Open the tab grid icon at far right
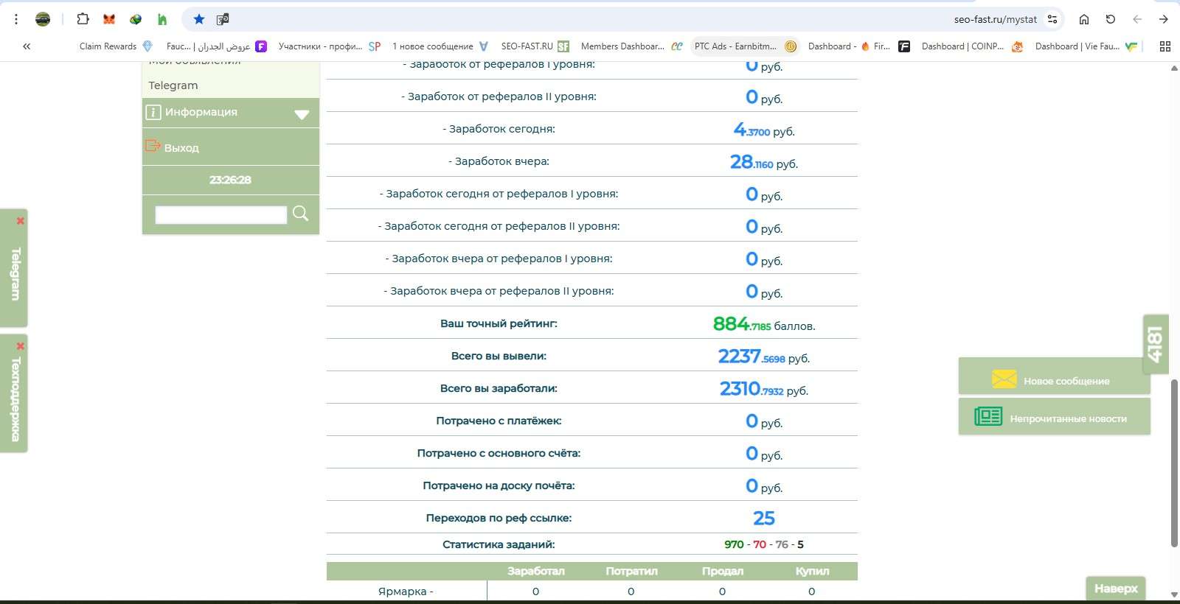Screen dimensions: 1180x604 pyautogui.click(x=1165, y=46)
